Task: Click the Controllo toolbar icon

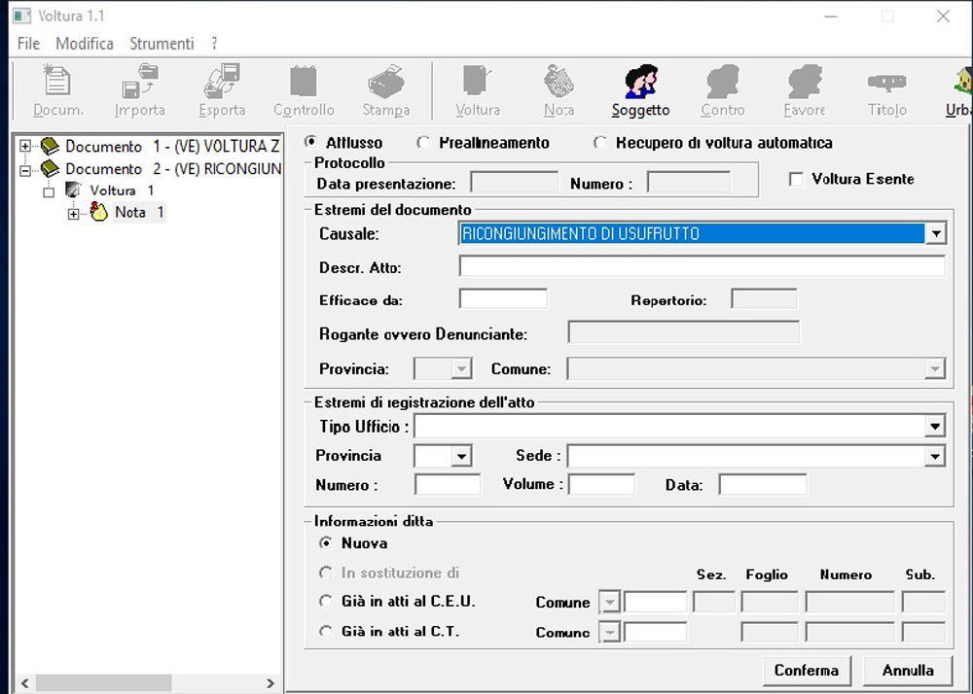Action: pyautogui.click(x=304, y=81)
